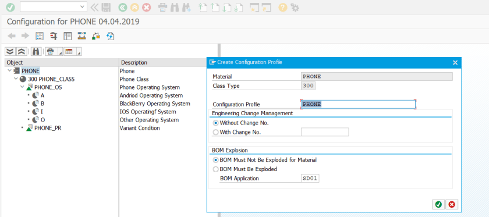Click the blue refresh document icon

110,36
